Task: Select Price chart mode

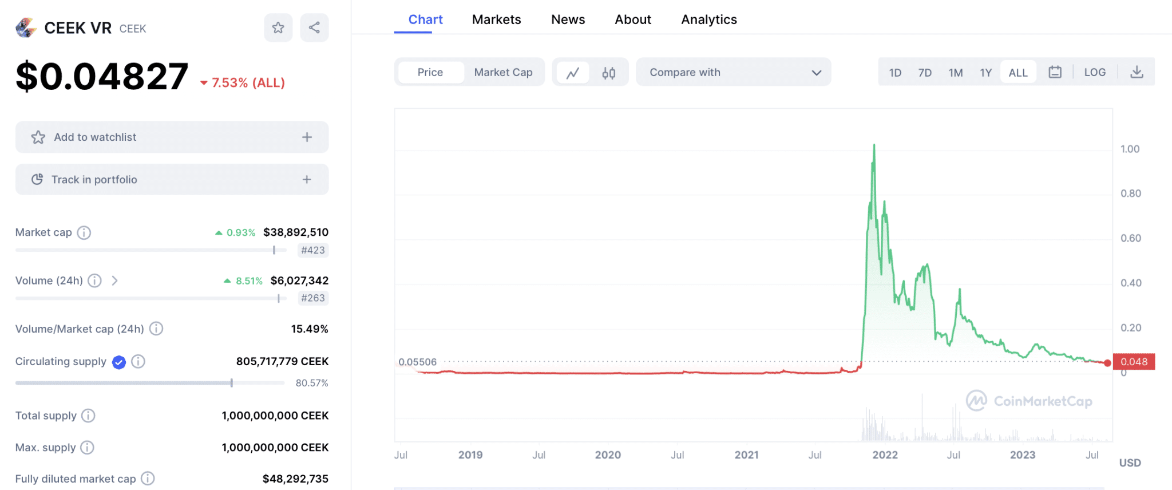Action: coord(430,72)
